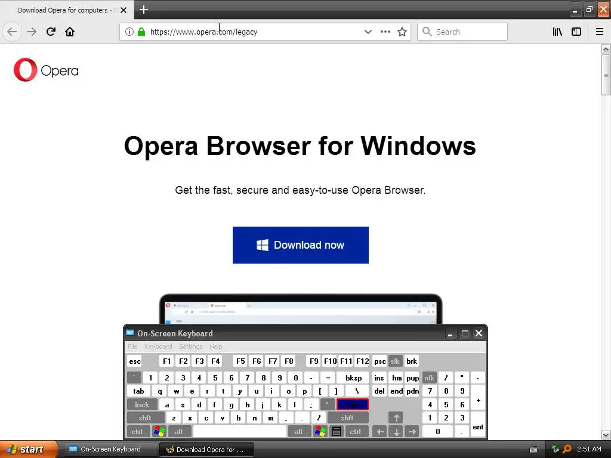Viewport: 611px width, 458px height.
Task: Click the network tray icon
Action: coord(556,449)
